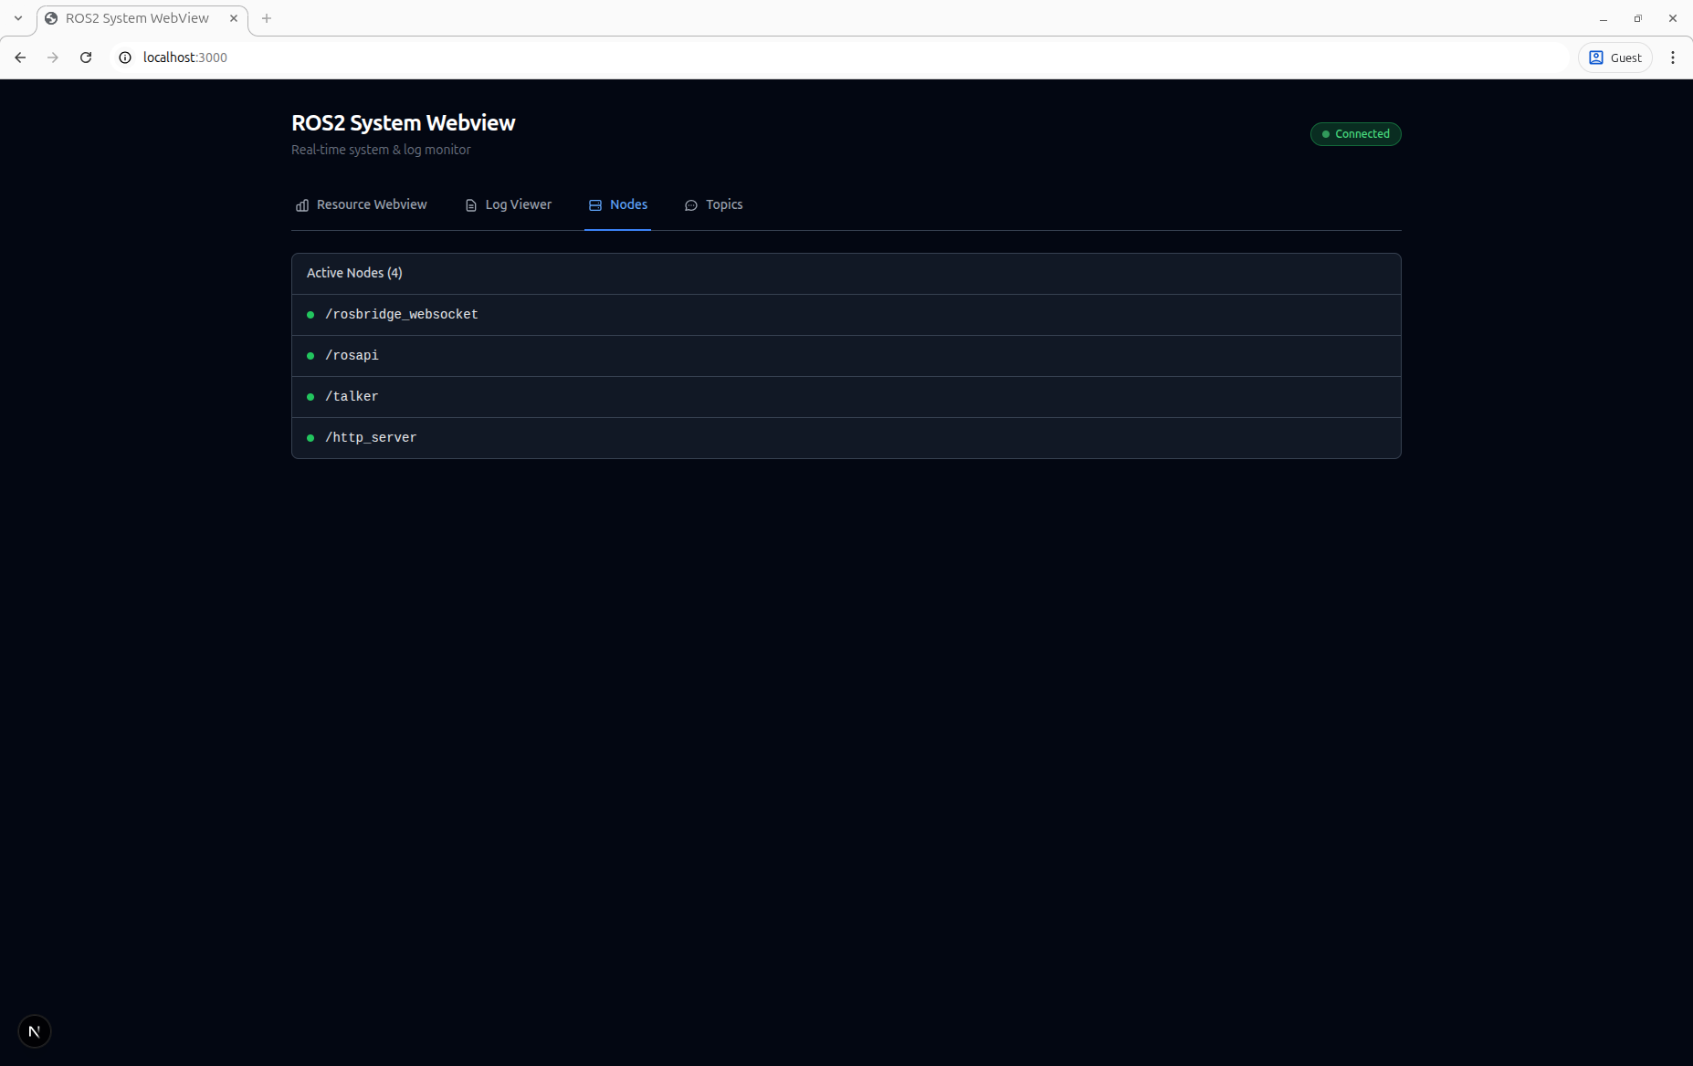This screenshot has width=1693, height=1066.
Task: Click the green dot inside the Connected badge
Action: tap(1327, 133)
